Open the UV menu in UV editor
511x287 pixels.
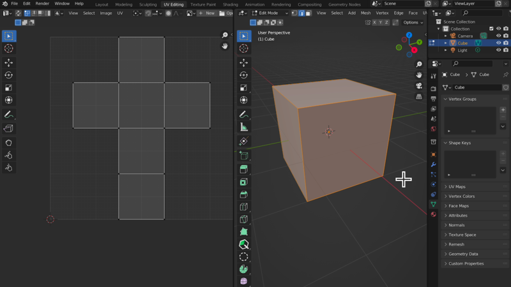click(x=120, y=13)
